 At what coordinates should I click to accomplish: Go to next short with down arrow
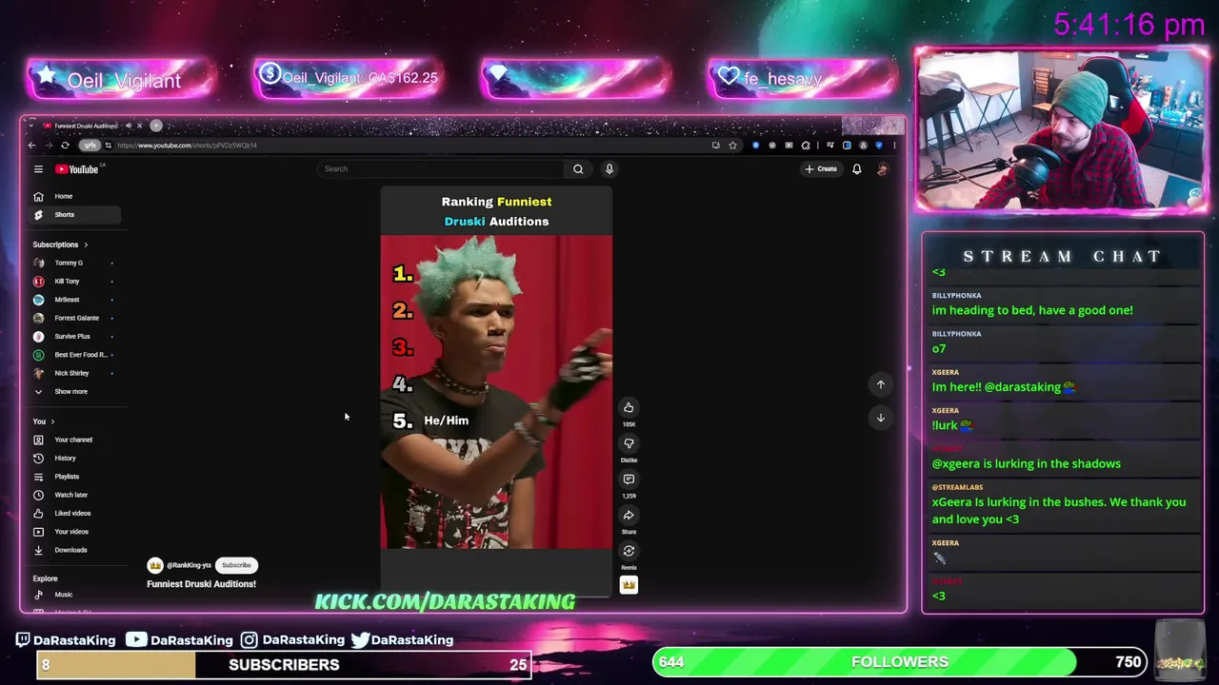tap(881, 418)
